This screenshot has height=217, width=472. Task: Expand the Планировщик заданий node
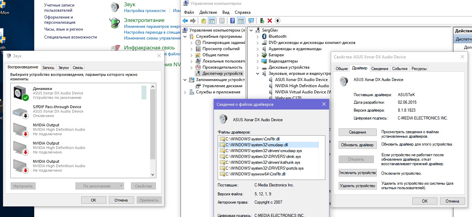point(191,43)
